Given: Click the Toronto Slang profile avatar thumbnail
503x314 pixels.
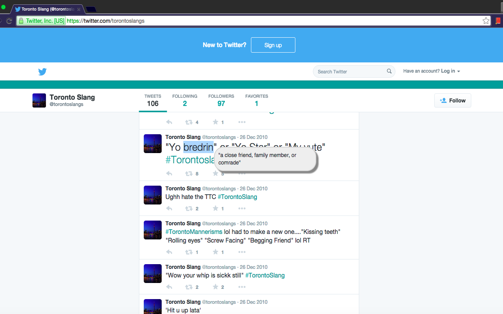Looking at the screenshot, I should (39, 100).
